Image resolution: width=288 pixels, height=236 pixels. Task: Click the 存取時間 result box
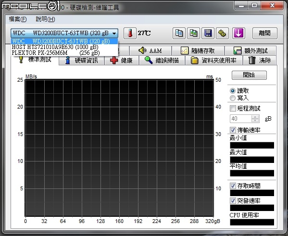[x=252, y=193]
